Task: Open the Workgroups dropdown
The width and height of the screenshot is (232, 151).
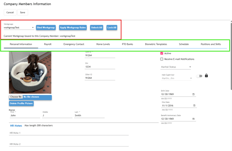Action: point(19,28)
